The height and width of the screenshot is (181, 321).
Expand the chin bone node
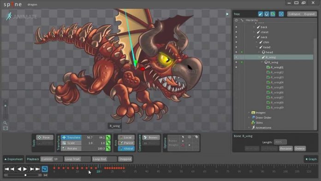point(256,42)
